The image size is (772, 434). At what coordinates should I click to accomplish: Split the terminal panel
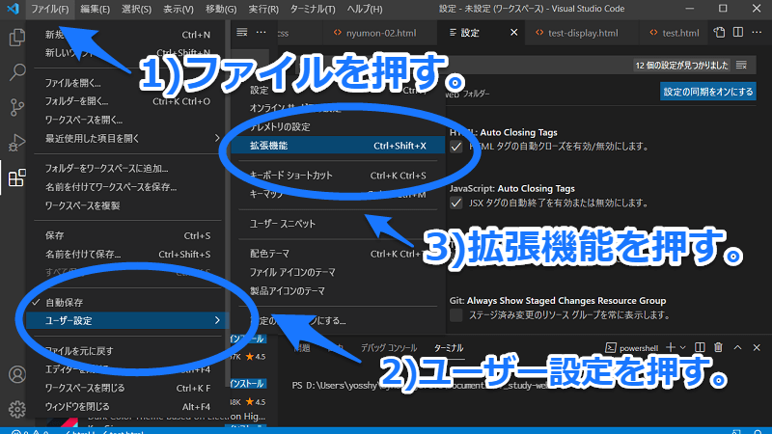click(x=701, y=347)
